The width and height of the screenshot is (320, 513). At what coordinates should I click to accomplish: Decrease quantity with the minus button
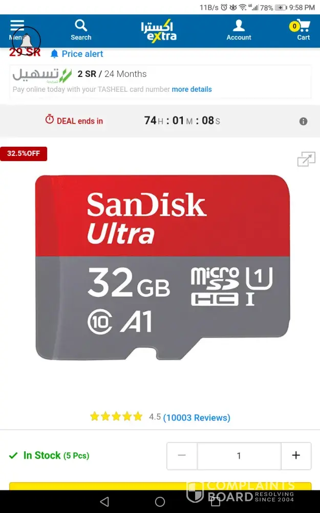182,456
